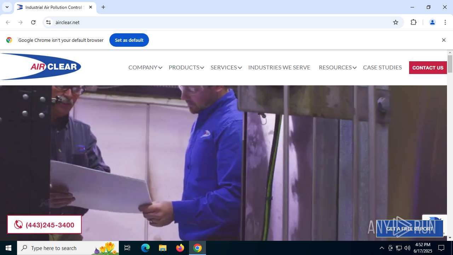
Task: Expand the COMPANY menu
Action: [x=145, y=67]
